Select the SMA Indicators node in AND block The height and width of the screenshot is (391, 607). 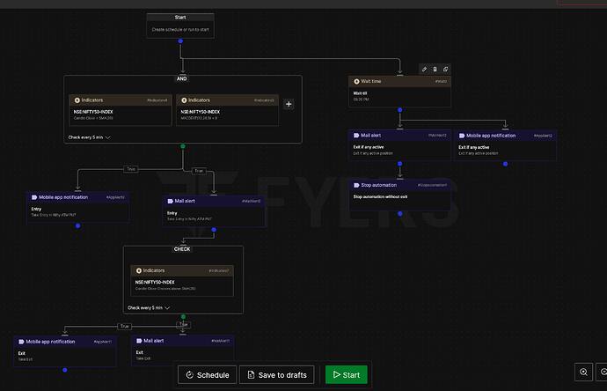click(121, 110)
